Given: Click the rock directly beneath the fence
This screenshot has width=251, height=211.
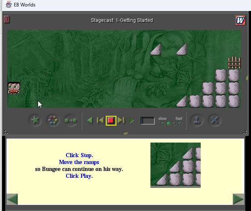Looking at the screenshot, I should [x=234, y=75].
